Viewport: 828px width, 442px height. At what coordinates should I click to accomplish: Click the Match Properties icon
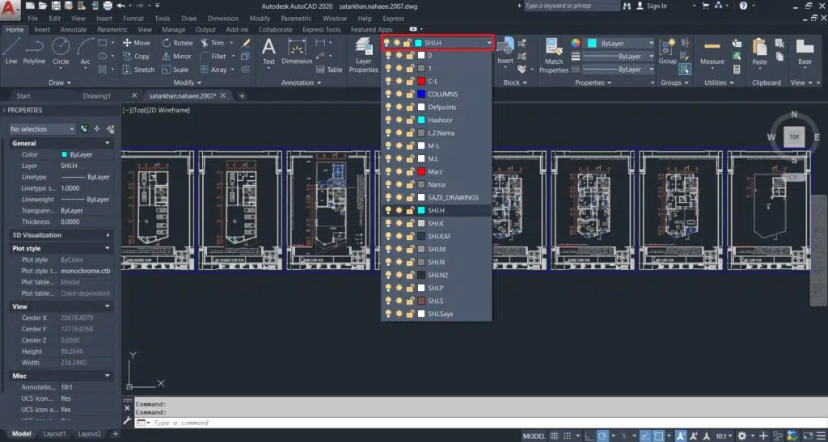[x=554, y=52]
